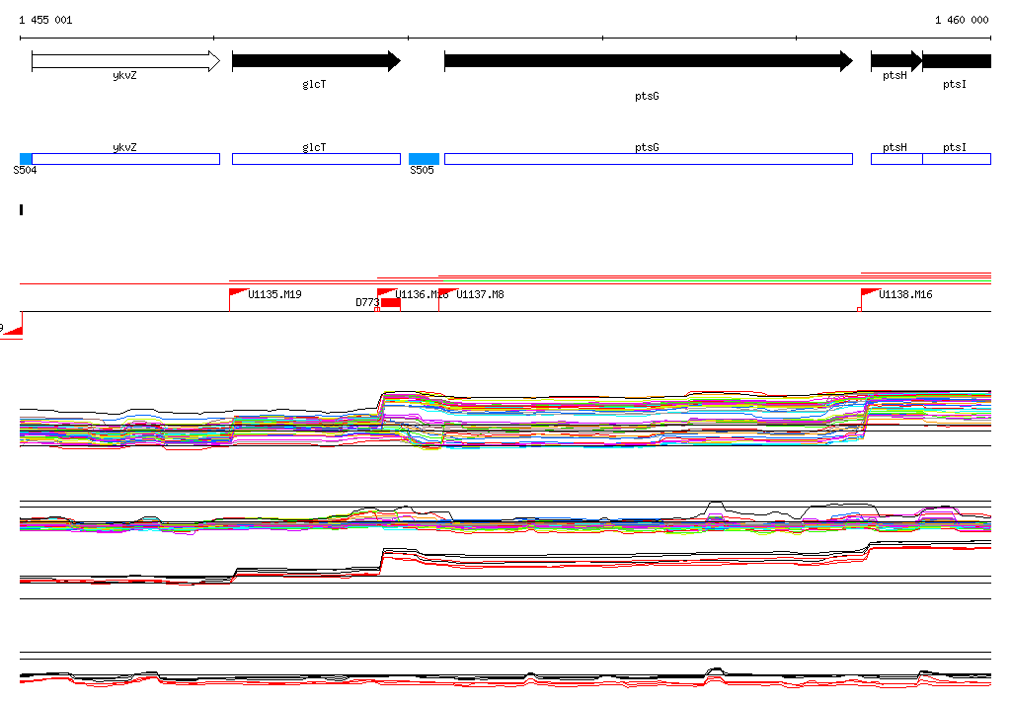This screenshot has width=1011, height=705.
Task: Click the glcT blue outlined annotation box
Action: (317, 159)
